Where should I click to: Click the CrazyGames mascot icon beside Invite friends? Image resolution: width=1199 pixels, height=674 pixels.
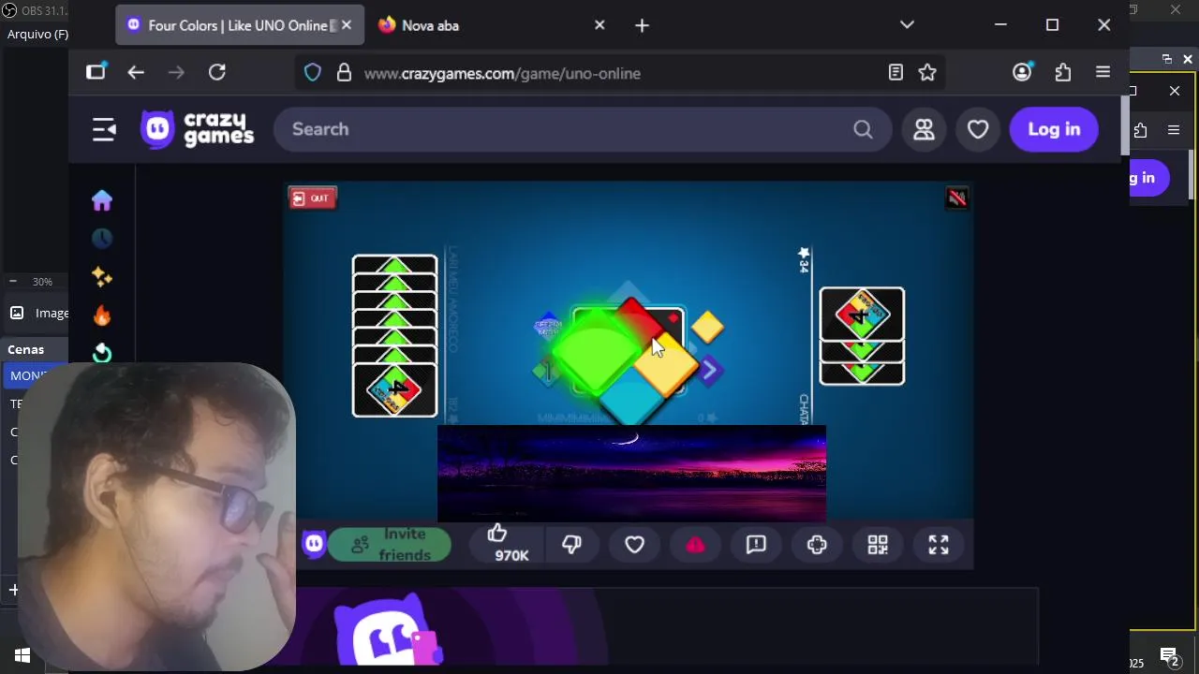coord(314,544)
